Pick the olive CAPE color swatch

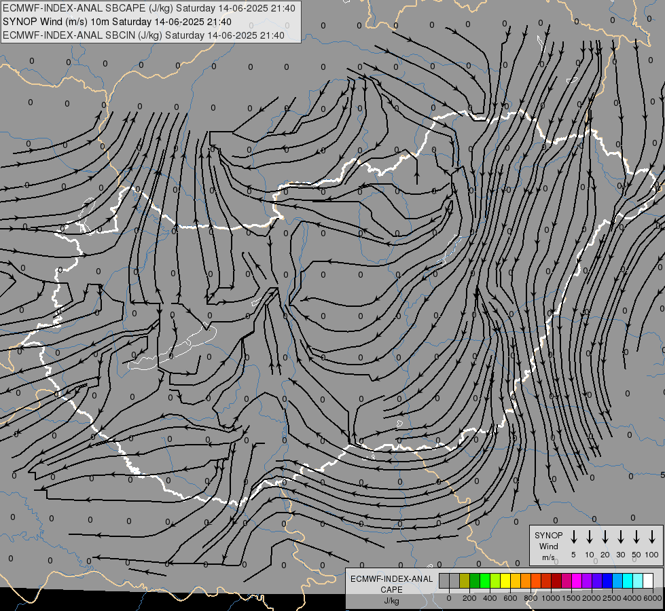pyautogui.click(x=465, y=580)
